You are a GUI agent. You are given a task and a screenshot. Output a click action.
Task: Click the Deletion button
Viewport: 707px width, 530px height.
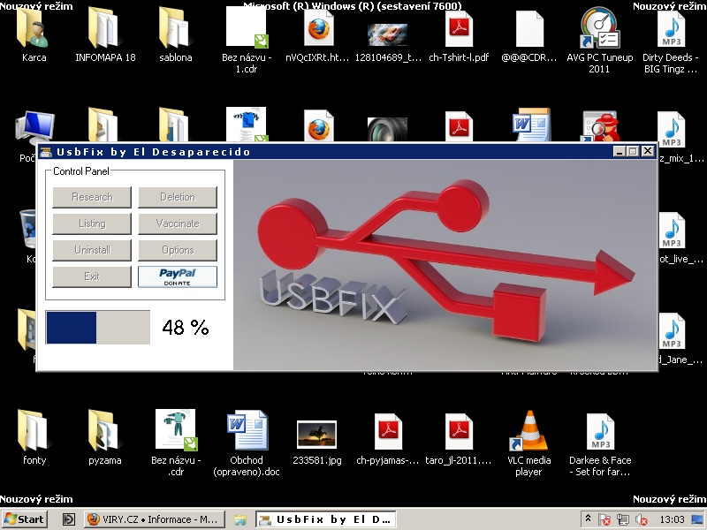point(178,197)
